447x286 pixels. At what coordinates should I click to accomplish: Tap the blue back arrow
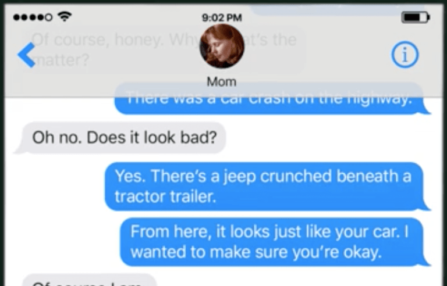[26, 55]
